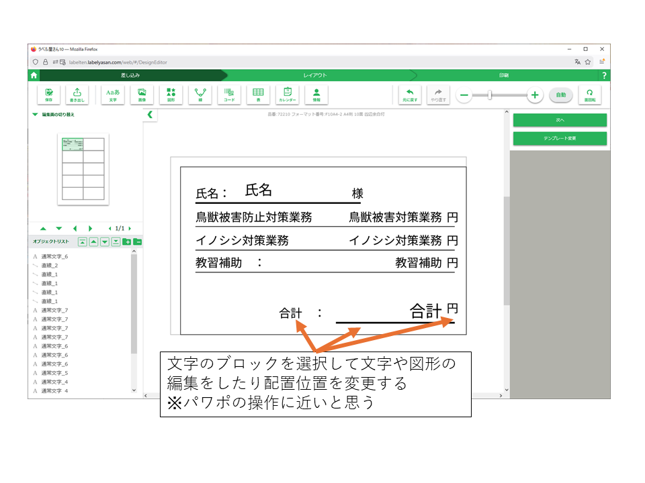
Task: Toggle the 自動 zoom button
Action: 560,95
